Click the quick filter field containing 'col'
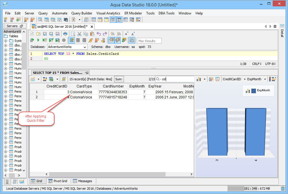 pyautogui.click(x=174, y=79)
